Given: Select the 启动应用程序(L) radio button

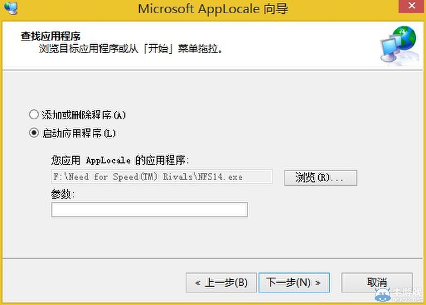Looking at the screenshot, I should tap(34, 133).
